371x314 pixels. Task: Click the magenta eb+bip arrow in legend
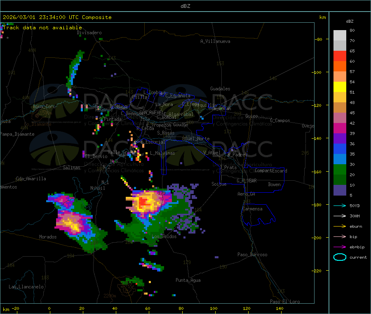pyautogui.click(x=340, y=247)
